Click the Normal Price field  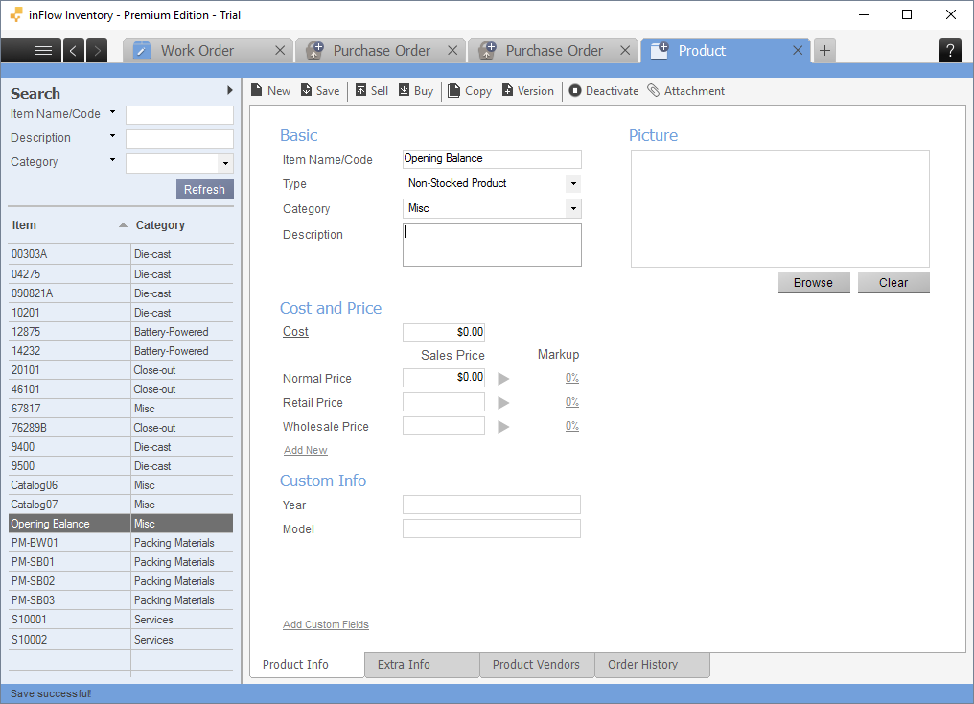pos(444,377)
